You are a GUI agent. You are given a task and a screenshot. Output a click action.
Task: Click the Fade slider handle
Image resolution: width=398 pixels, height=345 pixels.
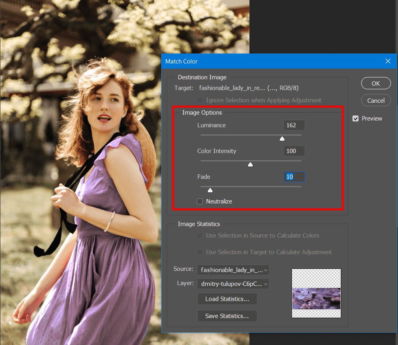(210, 190)
